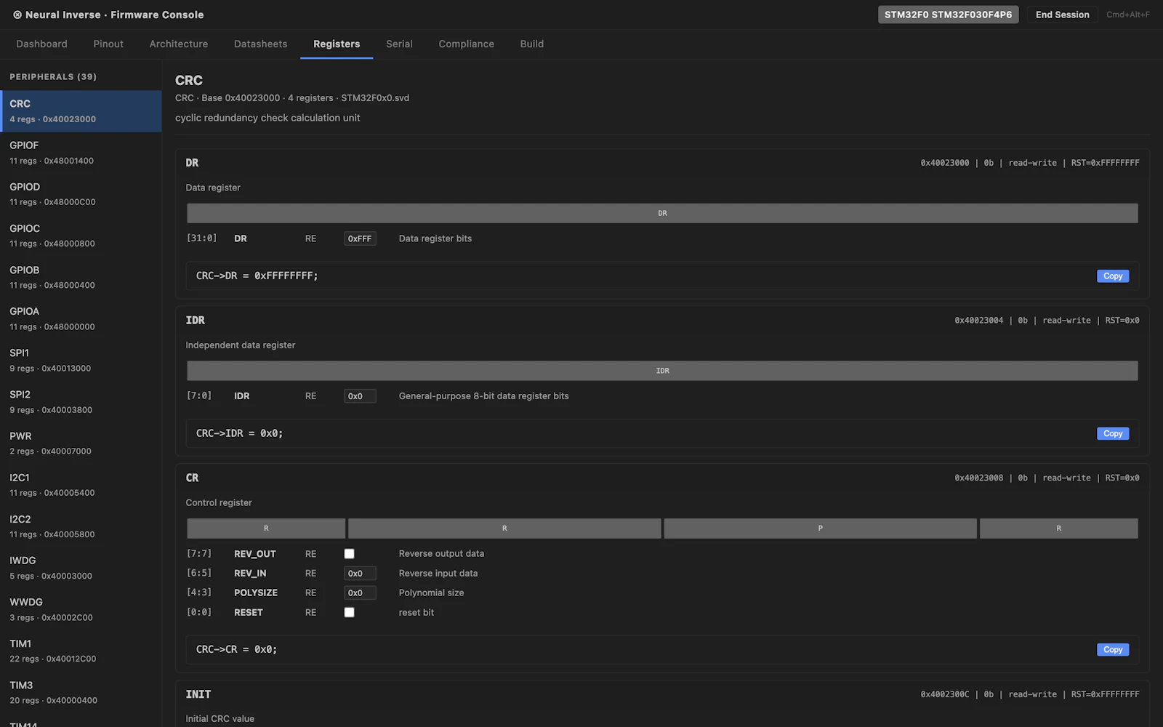The width and height of the screenshot is (1163, 727).
Task: Select GPIOF peripheral in the list
Action: coord(81,153)
